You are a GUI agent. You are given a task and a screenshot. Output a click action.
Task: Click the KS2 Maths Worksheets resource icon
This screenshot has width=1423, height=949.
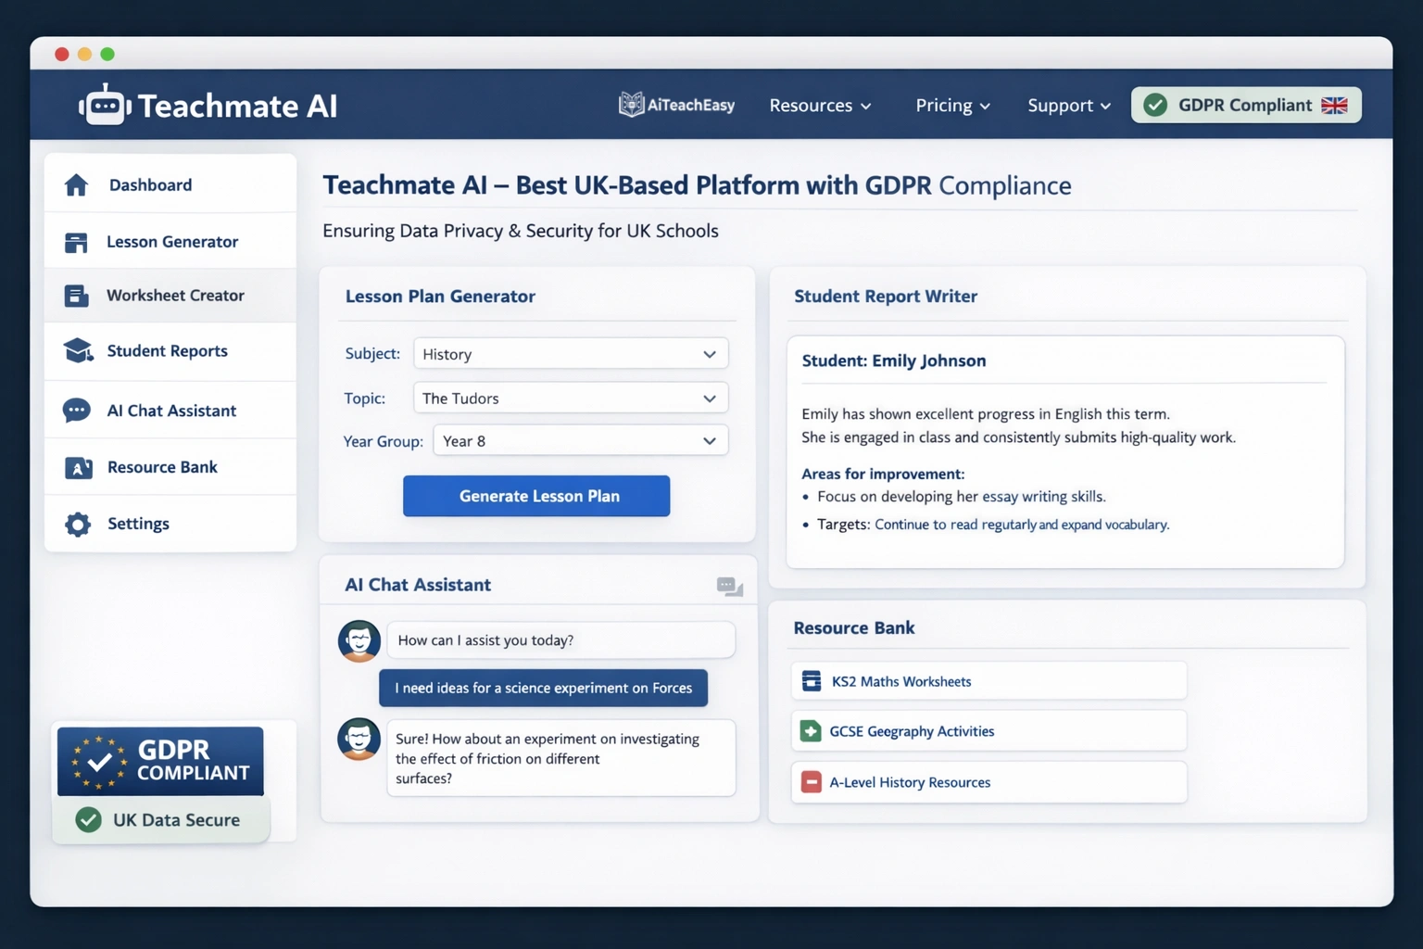click(811, 680)
